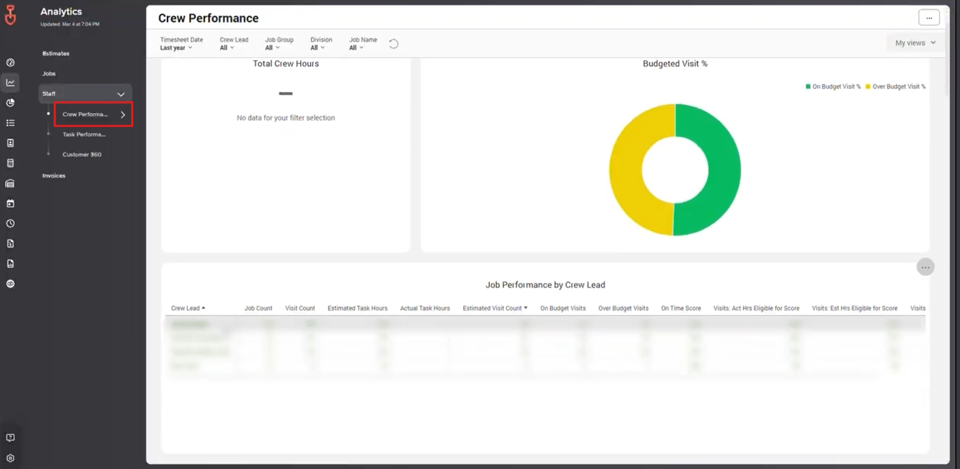Toggle the On Budget Visit % legend entry

click(832, 86)
